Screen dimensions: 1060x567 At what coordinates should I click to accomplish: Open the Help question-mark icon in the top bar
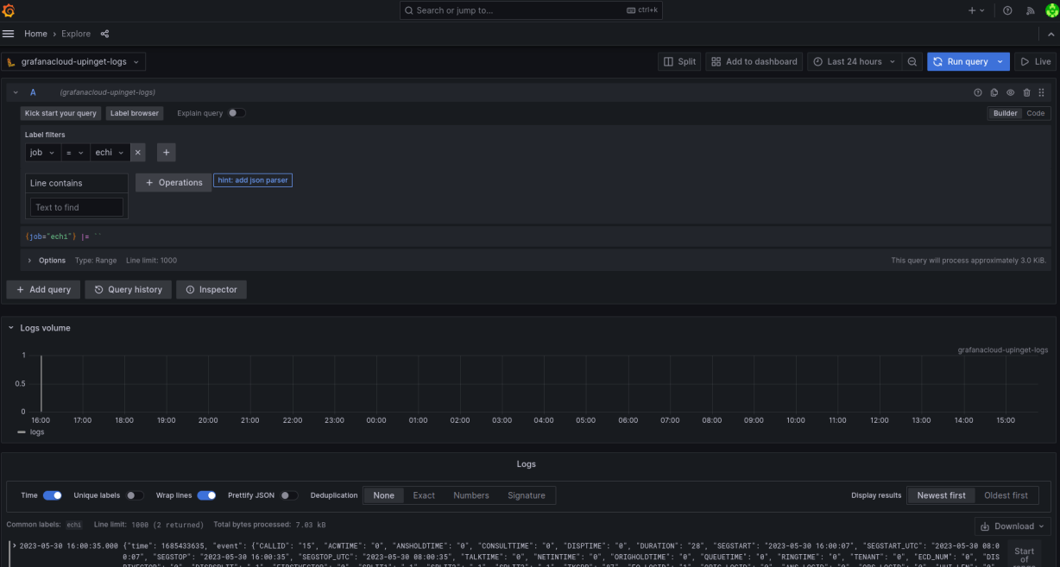pyautogui.click(x=1006, y=10)
